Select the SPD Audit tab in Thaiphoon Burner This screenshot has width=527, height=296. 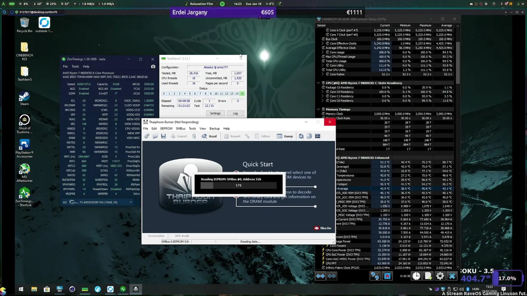pyautogui.click(x=182, y=236)
